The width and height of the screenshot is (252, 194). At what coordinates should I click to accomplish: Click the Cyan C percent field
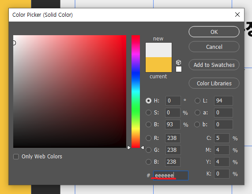click(222, 138)
